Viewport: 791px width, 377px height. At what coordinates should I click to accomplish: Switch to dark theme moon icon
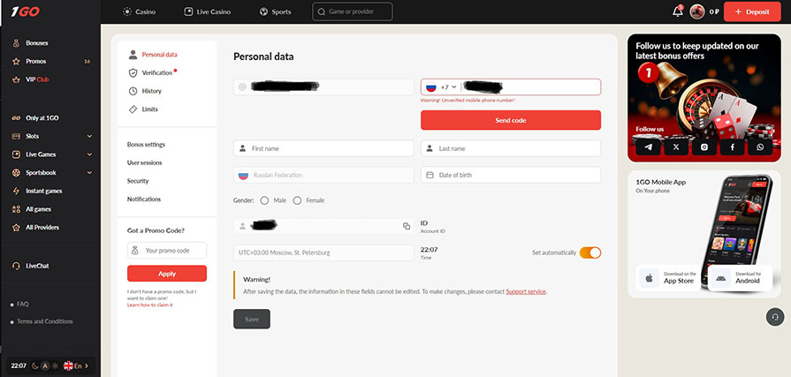[x=35, y=365]
